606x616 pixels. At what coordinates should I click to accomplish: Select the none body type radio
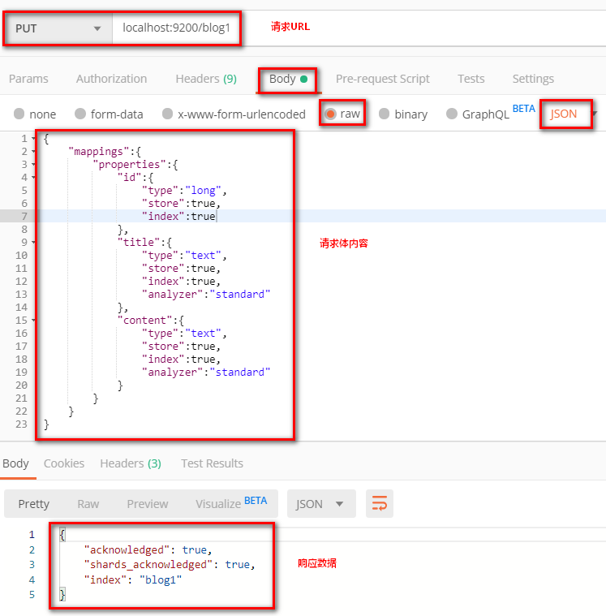19,114
